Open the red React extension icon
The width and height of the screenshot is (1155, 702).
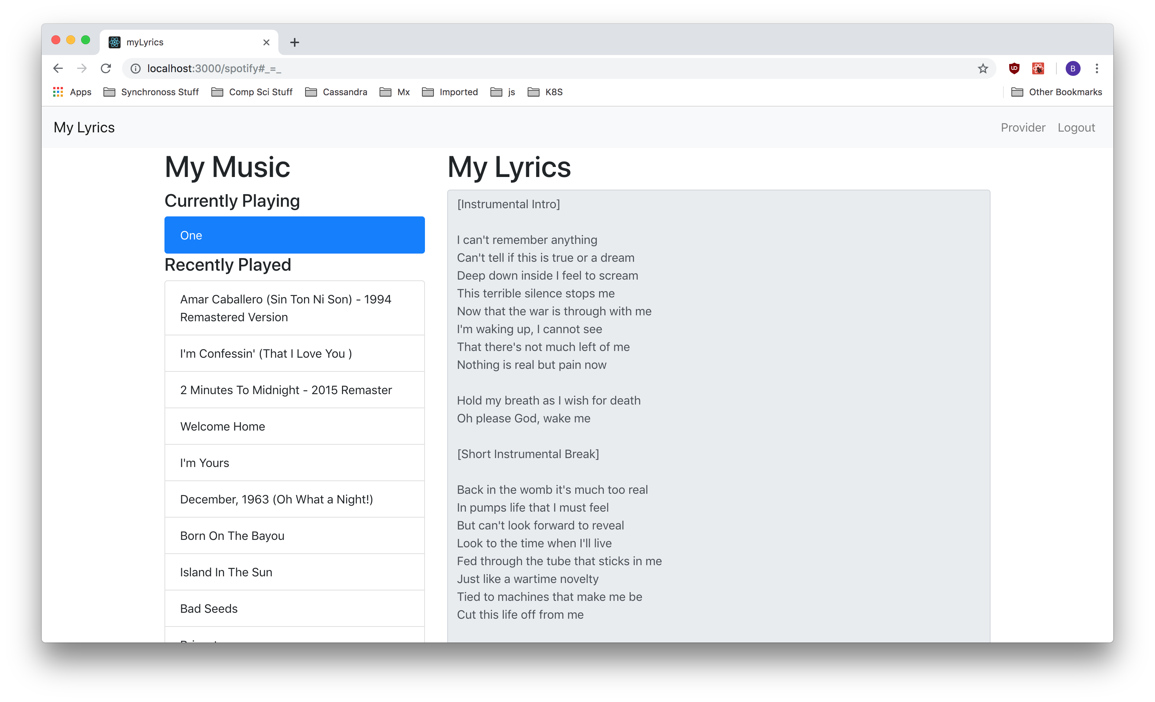[1038, 68]
